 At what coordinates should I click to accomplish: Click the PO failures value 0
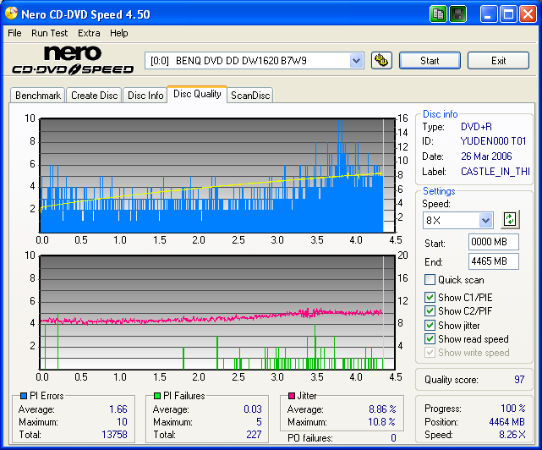pos(393,438)
